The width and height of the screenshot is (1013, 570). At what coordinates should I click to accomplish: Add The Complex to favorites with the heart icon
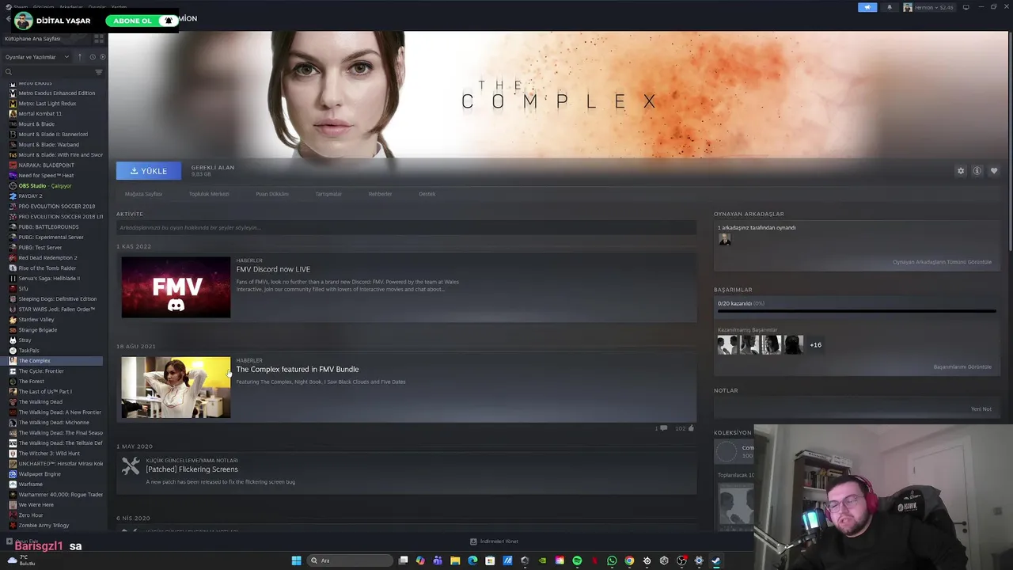point(994,171)
